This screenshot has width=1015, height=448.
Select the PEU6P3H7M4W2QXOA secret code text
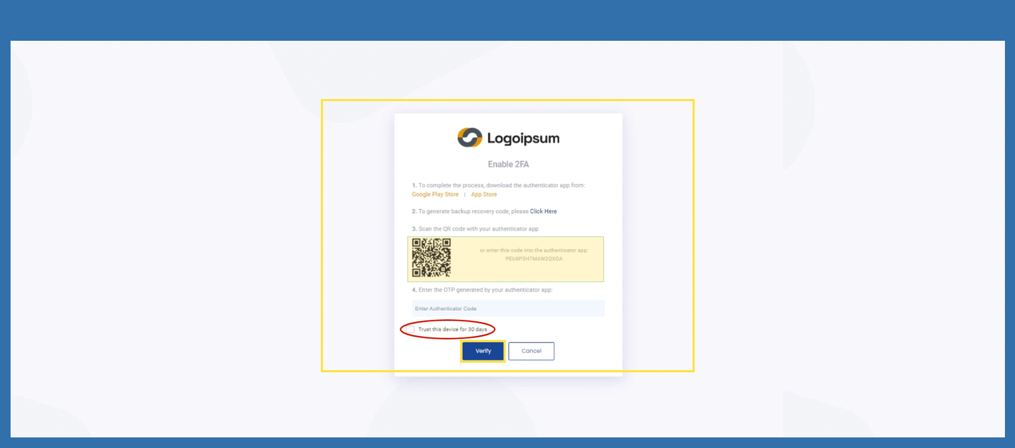[x=534, y=259]
